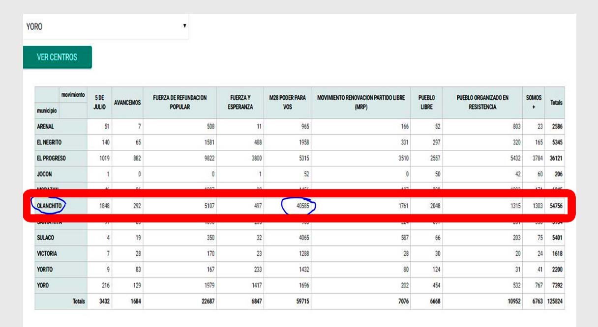Viewport: 598px width, 327px height.
Task: Click Victoria's total value 1618
Action: 557,253
